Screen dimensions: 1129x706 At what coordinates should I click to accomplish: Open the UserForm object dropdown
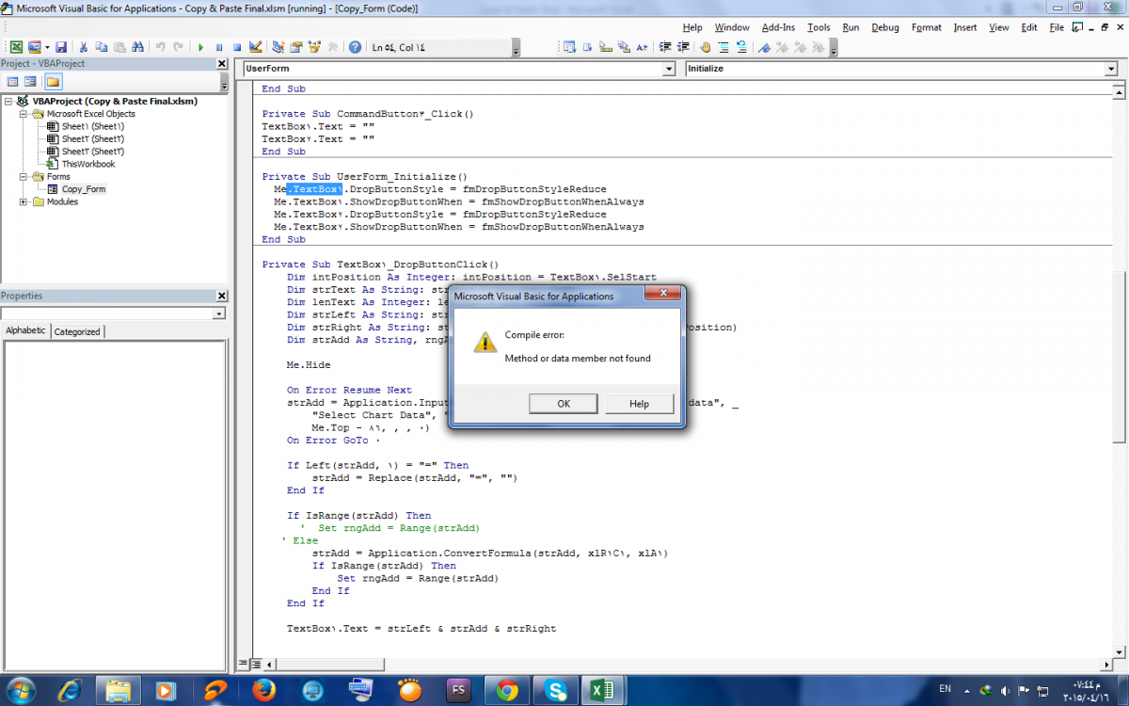pyautogui.click(x=669, y=69)
